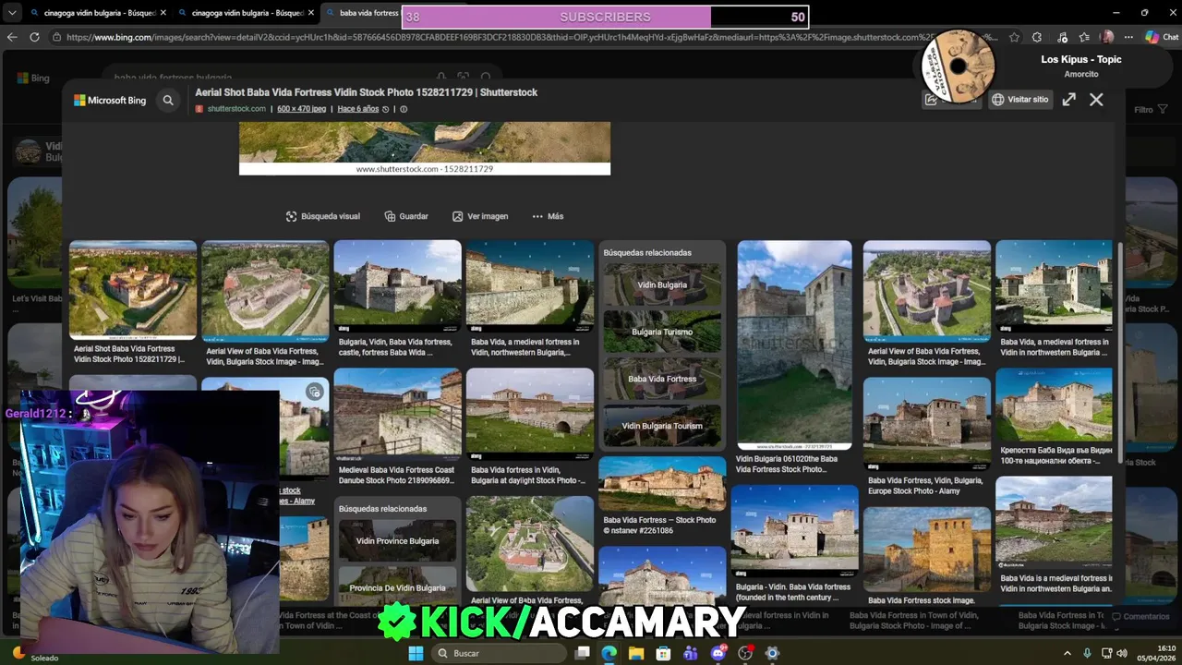Open Task View on the taskbar

point(583,653)
